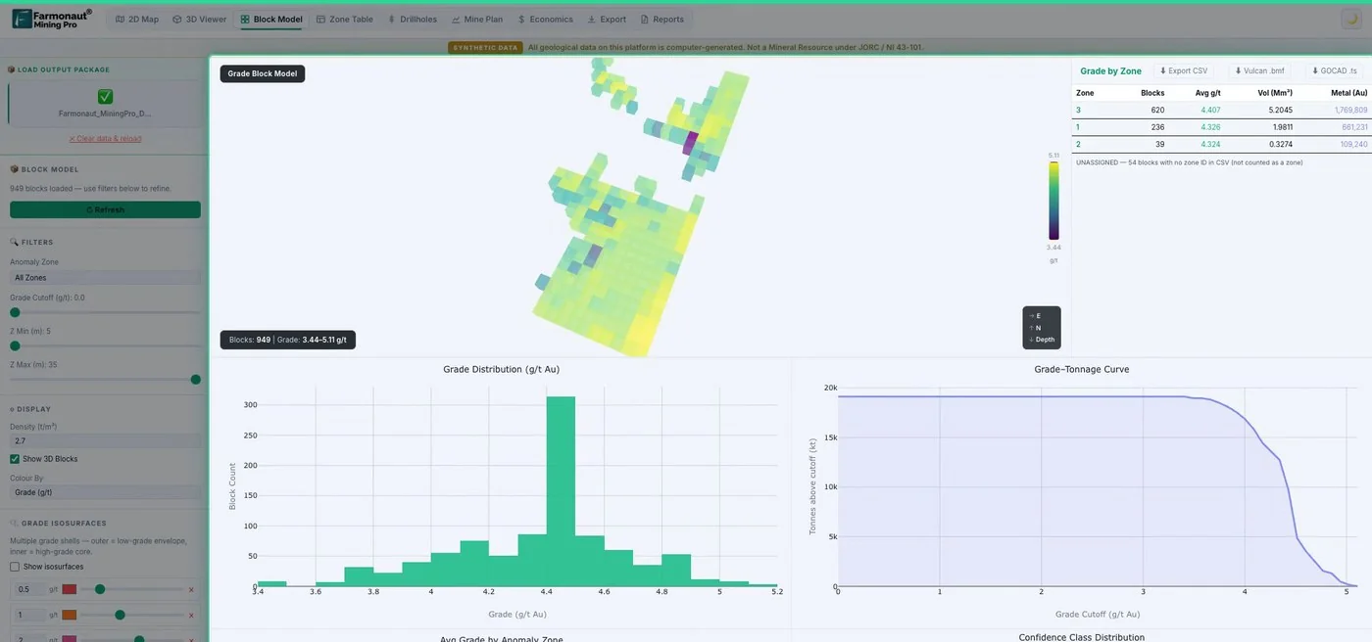Click the Confidence Class Distribution title
The image size is (1372, 642).
point(1081,637)
